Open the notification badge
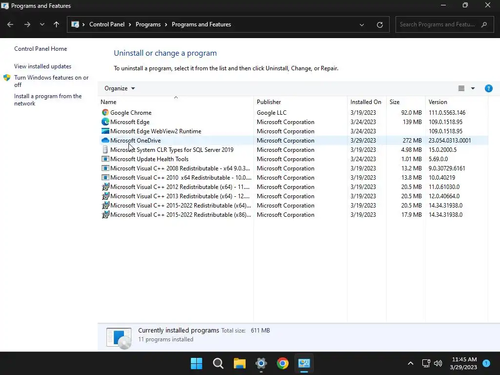Screen dimensions: 500x375 coord(486,363)
